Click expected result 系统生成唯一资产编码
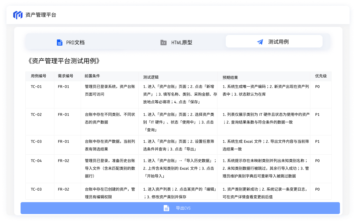The width and height of the screenshot is (356, 223). click(x=266, y=90)
